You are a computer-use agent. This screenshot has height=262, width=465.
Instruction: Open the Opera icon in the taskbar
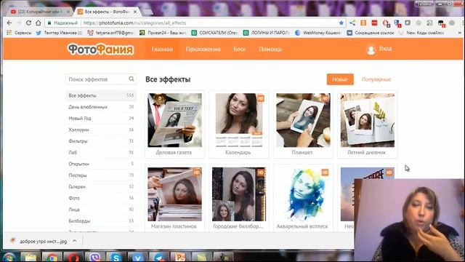tap(73, 257)
